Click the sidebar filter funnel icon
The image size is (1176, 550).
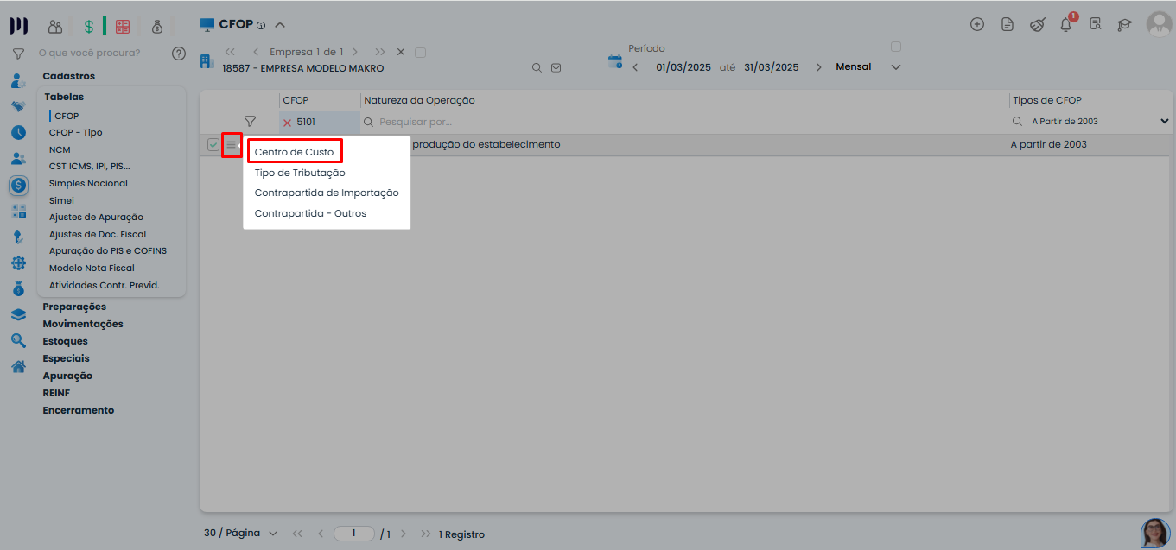[x=18, y=54]
